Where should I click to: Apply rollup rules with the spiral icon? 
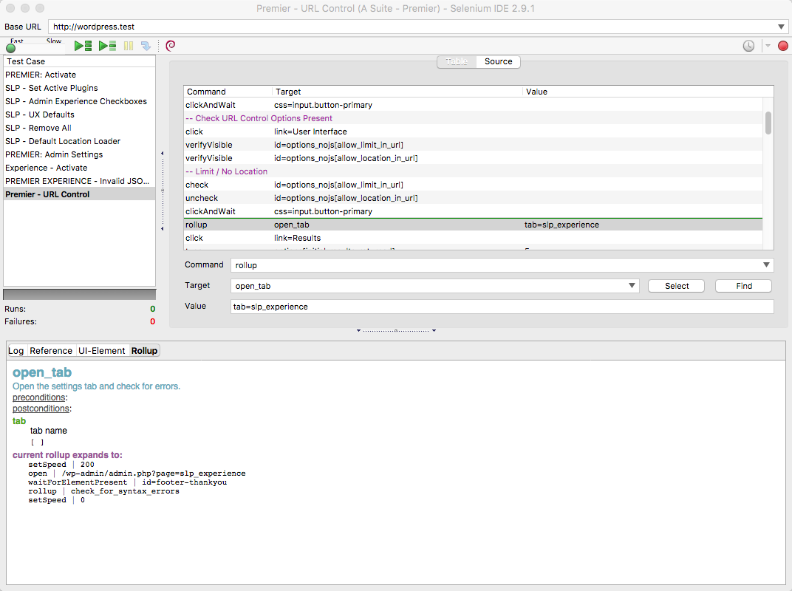pos(169,45)
